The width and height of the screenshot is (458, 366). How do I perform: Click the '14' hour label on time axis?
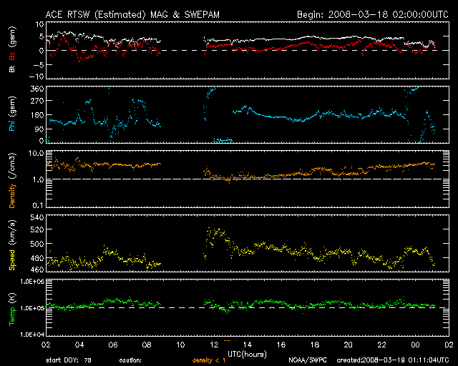[x=248, y=345]
